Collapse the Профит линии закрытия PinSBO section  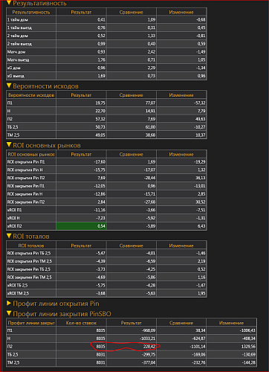pos(9,313)
